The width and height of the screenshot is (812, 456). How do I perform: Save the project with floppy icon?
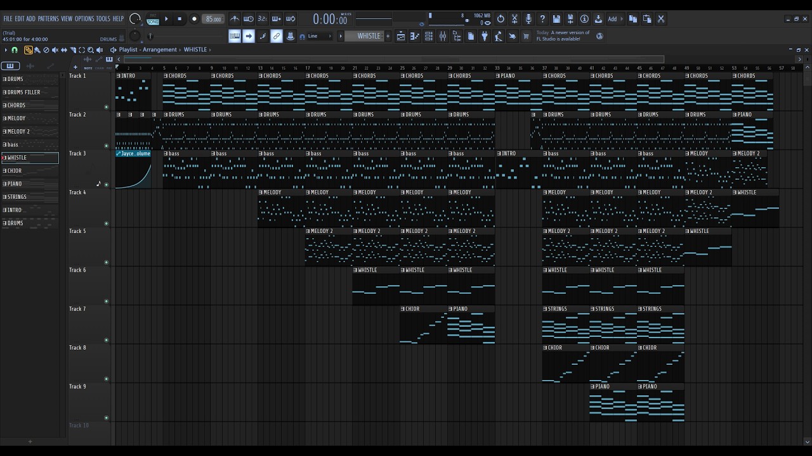pyautogui.click(x=556, y=19)
